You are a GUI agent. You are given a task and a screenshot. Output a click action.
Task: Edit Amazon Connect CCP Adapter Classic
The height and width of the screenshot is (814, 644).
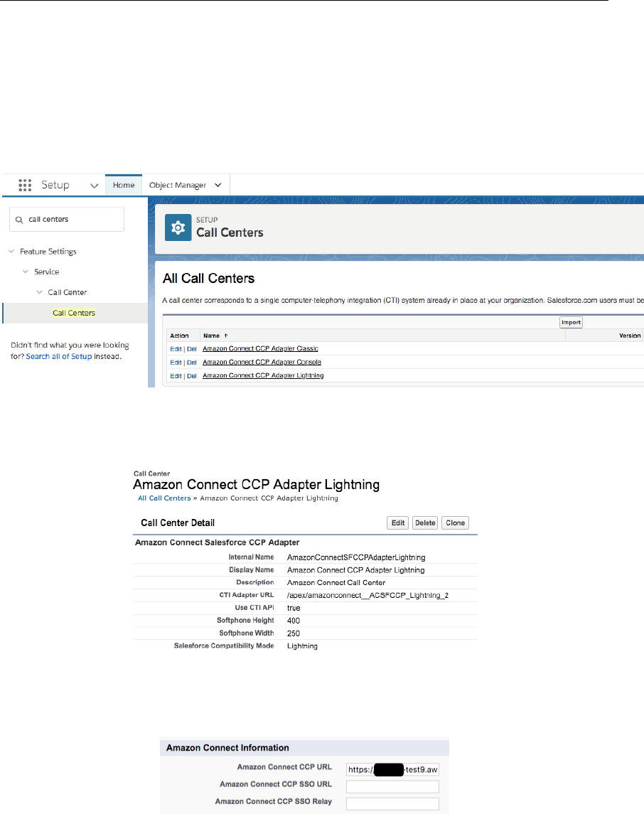coord(176,349)
